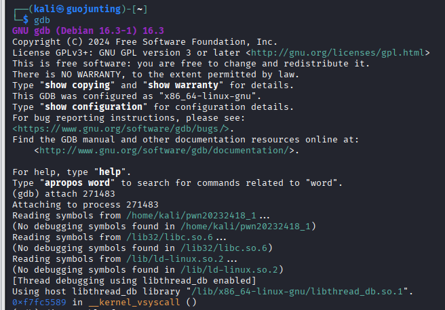Click the 'show warranty' bold text
The image size is (445, 310).
[183, 85]
